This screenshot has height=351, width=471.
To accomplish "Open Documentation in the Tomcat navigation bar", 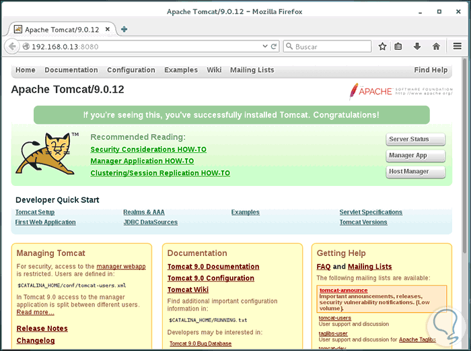I will click(71, 70).
